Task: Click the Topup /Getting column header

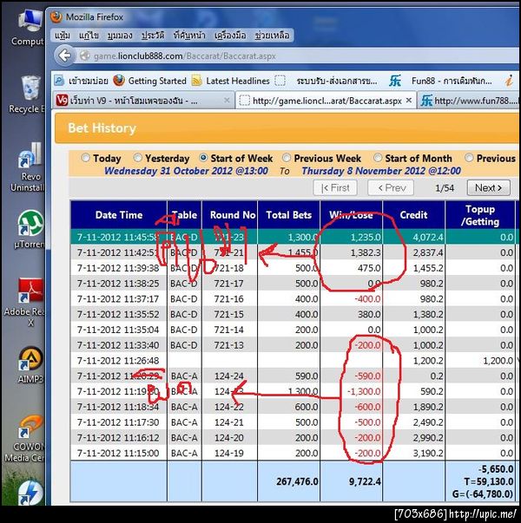Action: (480, 215)
